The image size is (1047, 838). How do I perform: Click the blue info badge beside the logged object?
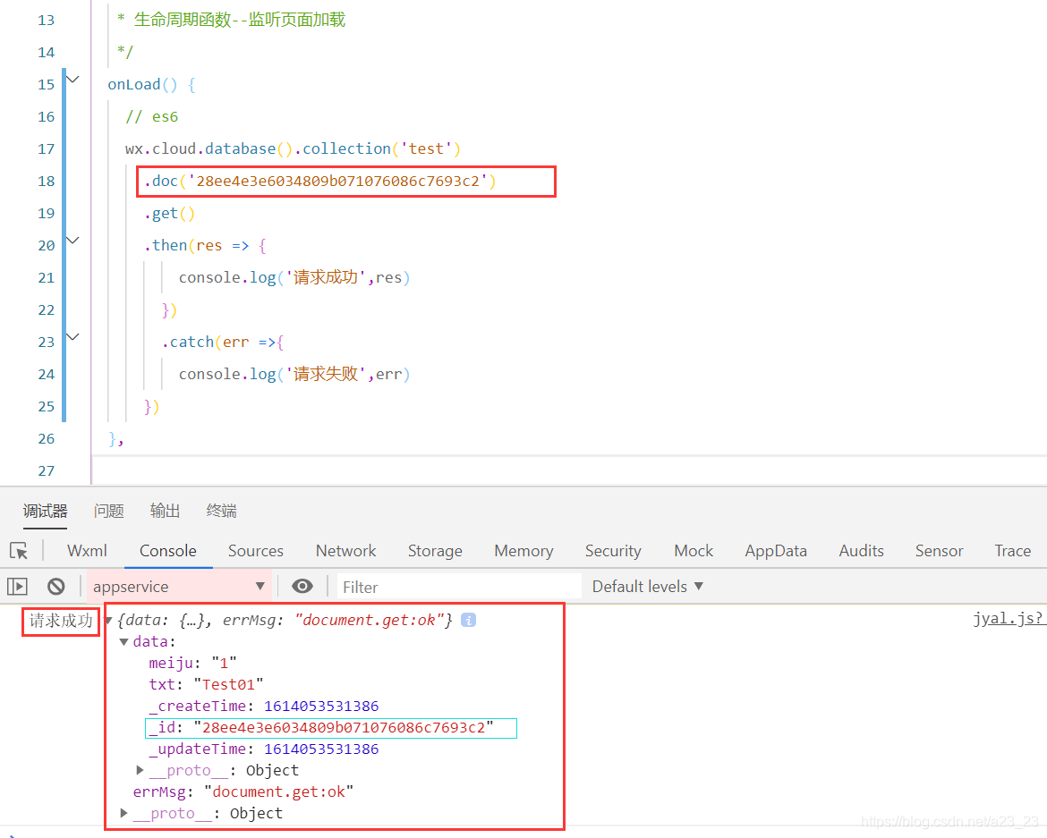469,620
